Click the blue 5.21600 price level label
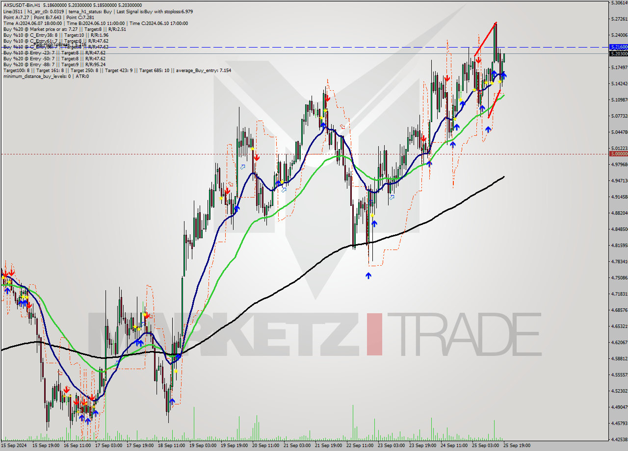The height and width of the screenshot is (451, 628). (x=619, y=47)
